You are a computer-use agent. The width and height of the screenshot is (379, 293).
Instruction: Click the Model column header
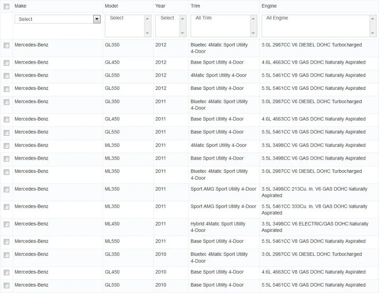111,6
